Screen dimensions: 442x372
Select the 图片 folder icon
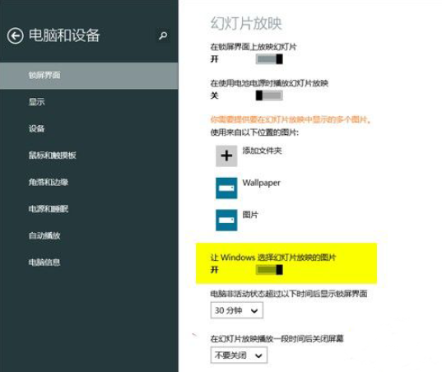coord(226,220)
